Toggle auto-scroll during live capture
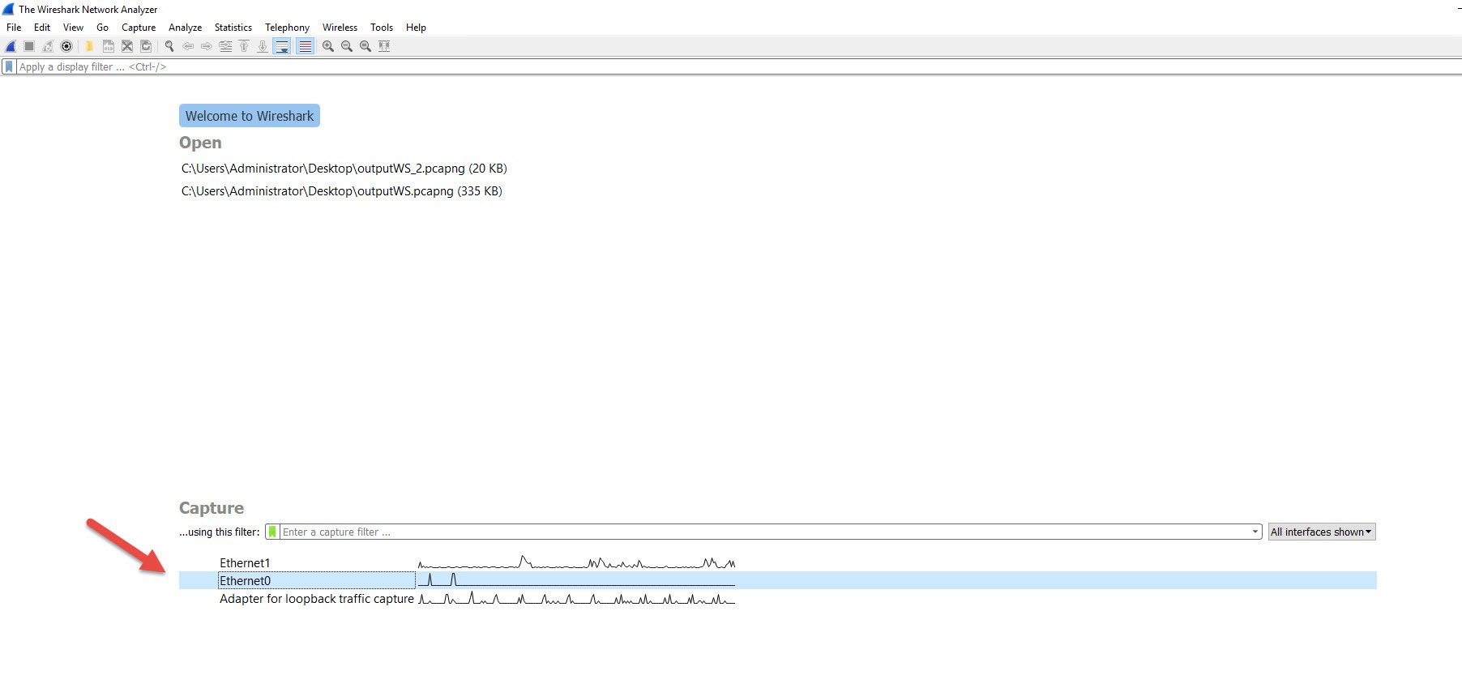The height and width of the screenshot is (688, 1462). (282, 46)
